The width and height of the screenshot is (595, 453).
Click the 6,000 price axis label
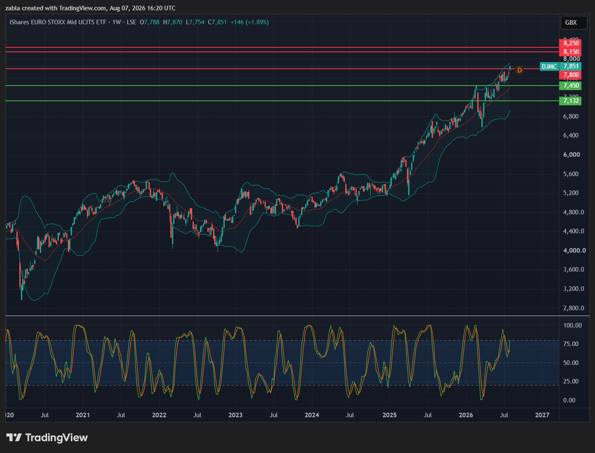[x=571, y=155]
